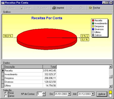This screenshot has height=99, width=114.
Task: Click the yellow Despesa legend entry
Action: coord(98,26)
